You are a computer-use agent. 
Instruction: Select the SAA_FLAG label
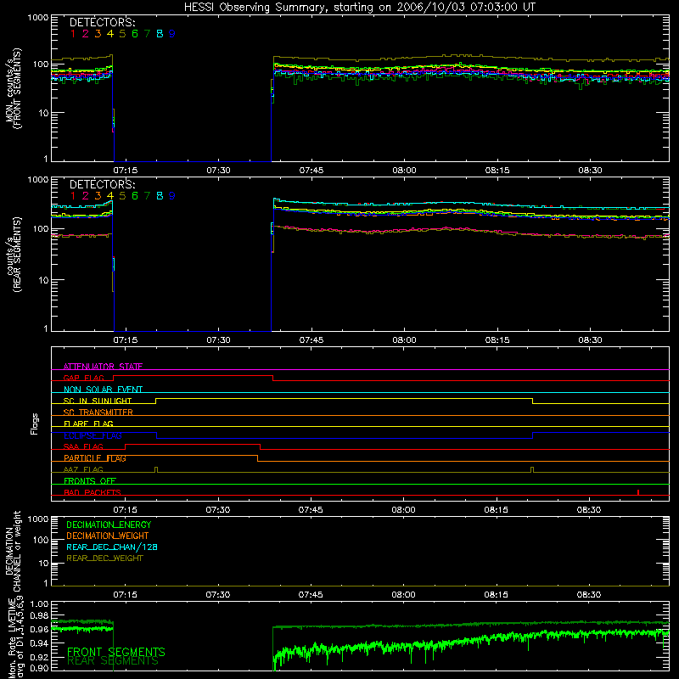83,446
